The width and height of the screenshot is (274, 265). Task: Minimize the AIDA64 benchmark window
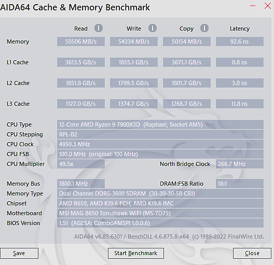tap(253, 6)
